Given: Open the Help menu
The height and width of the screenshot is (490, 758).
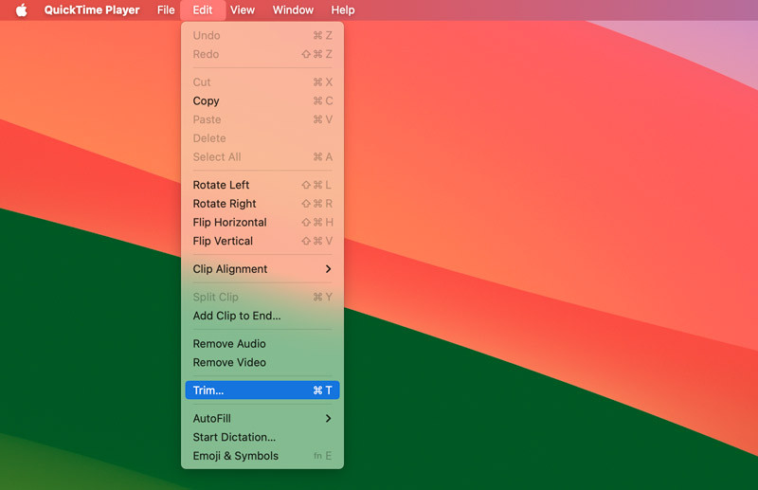Looking at the screenshot, I should [343, 10].
